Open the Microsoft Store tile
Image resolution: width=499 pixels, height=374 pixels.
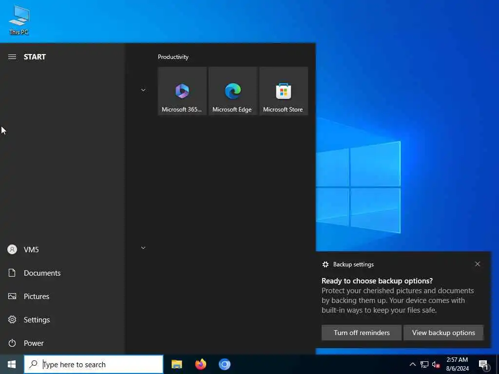coord(283,91)
